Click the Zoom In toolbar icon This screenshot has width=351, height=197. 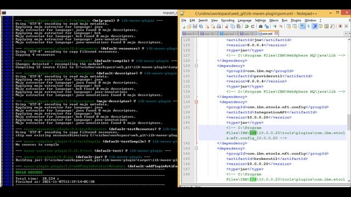coord(275,27)
